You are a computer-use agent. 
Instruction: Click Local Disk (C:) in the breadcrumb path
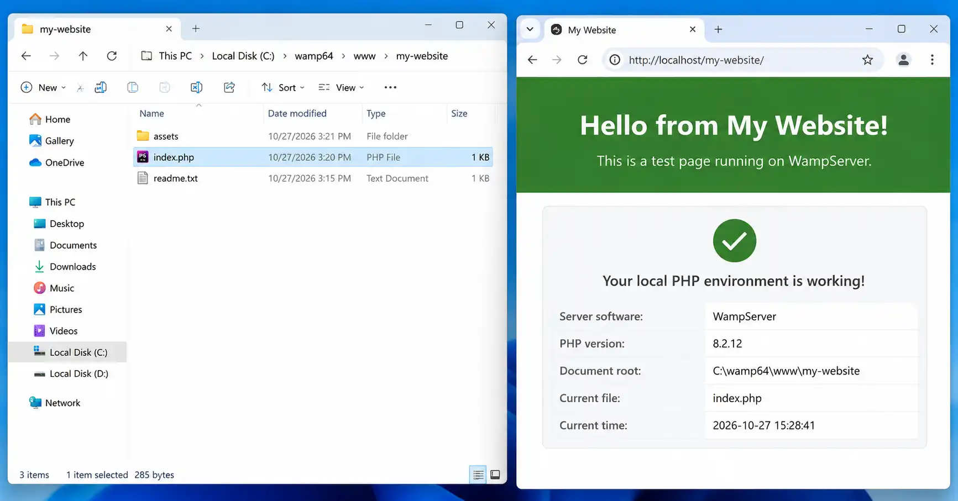243,56
